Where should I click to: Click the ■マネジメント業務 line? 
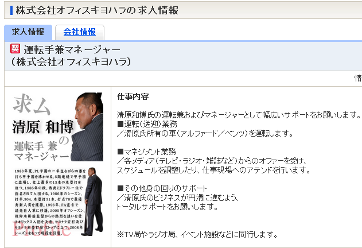point(147,152)
